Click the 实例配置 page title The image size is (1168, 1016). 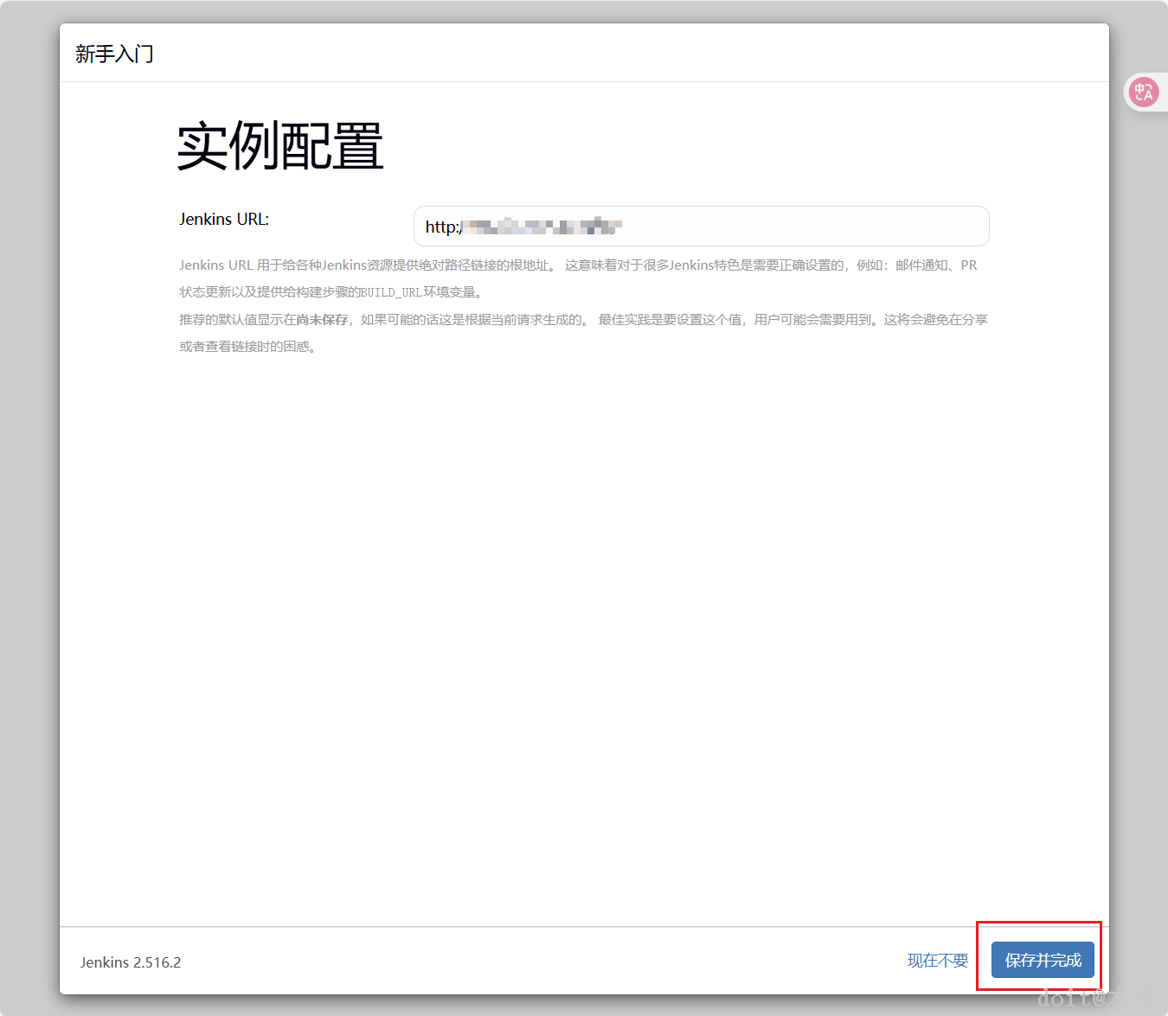click(279, 147)
